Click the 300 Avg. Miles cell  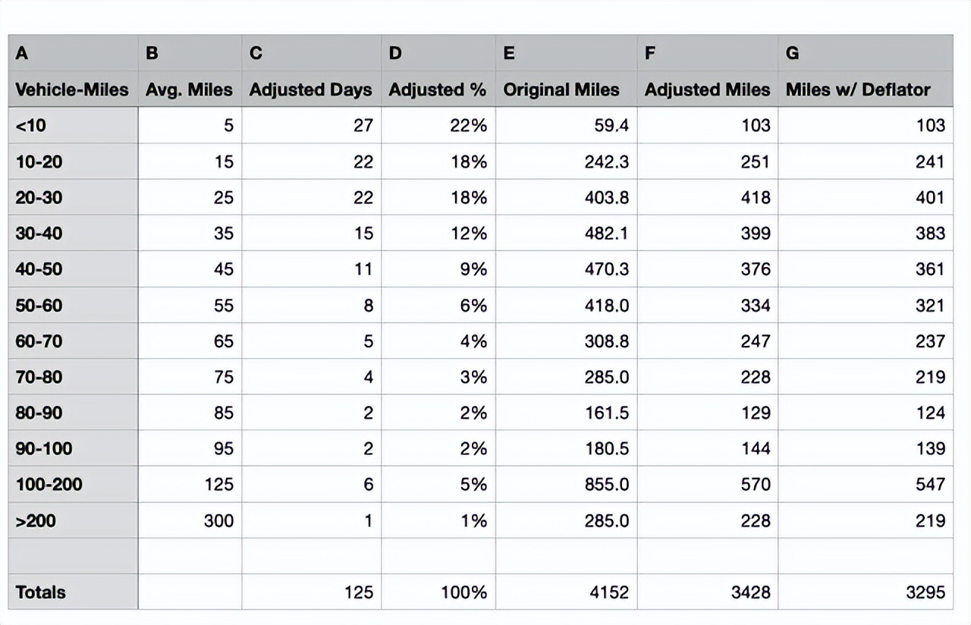click(x=190, y=521)
